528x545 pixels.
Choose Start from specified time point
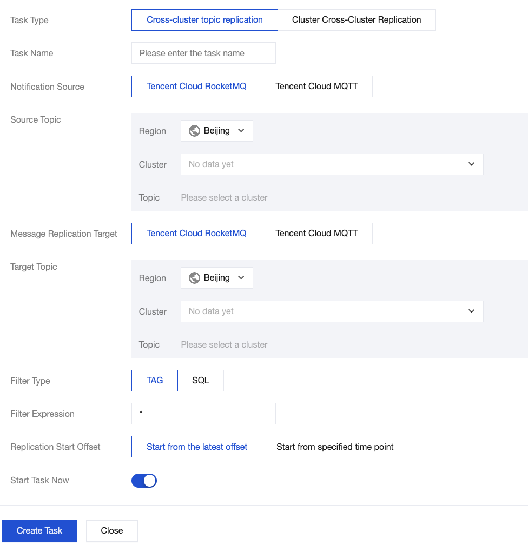pyautogui.click(x=335, y=447)
